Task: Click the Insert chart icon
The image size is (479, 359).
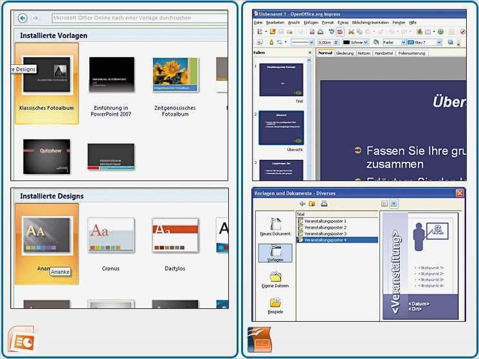Action: tap(420, 31)
